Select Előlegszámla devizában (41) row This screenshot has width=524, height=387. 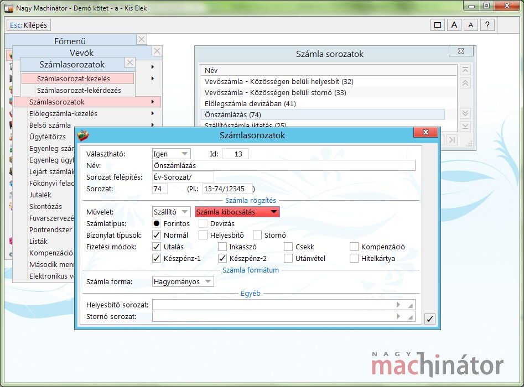[x=323, y=103]
